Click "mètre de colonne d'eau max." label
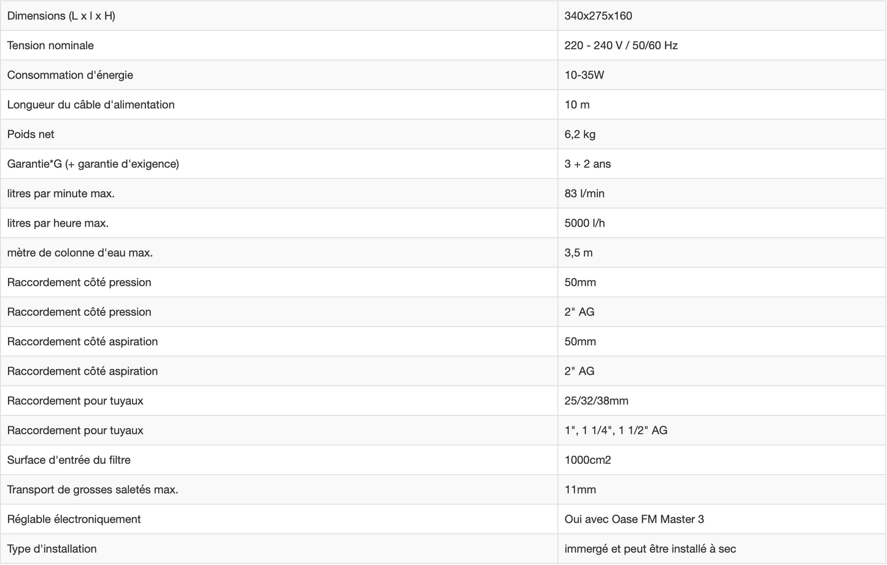The image size is (887, 565). [x=80, y=252]
